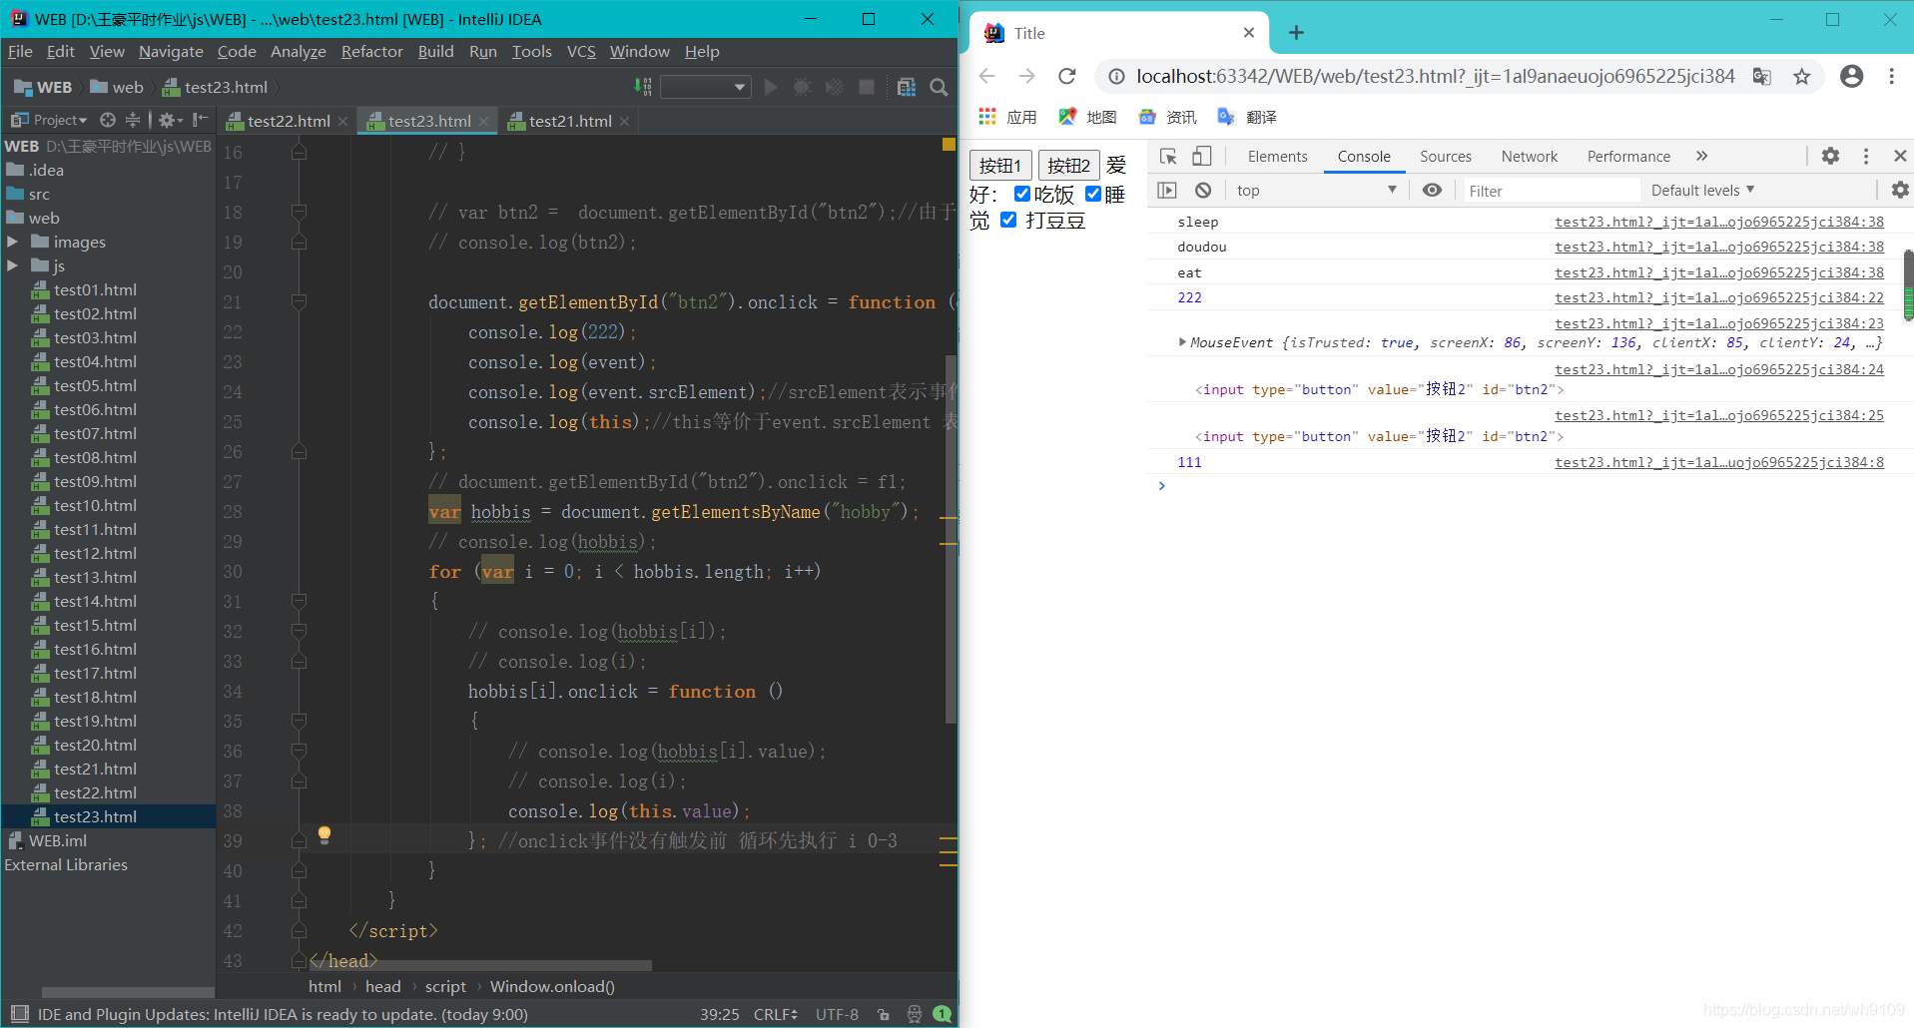Click the Search Everywhere magnifier in IntelliJ
Image resolution: width=1914 pixels, height=1028 pixels.
pos(939,88)
